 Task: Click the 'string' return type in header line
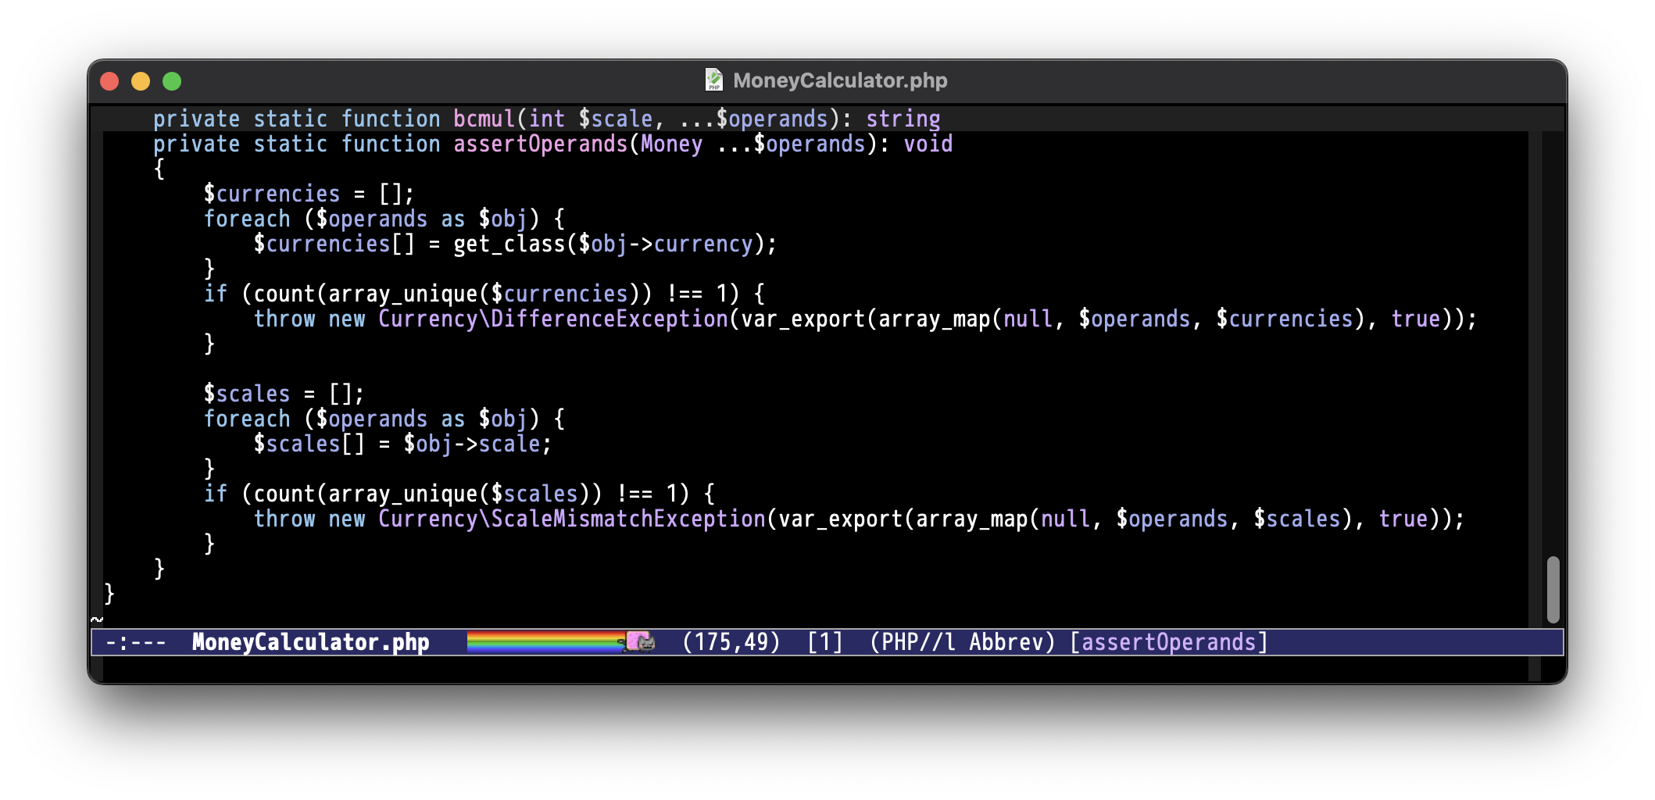(903, 119)
